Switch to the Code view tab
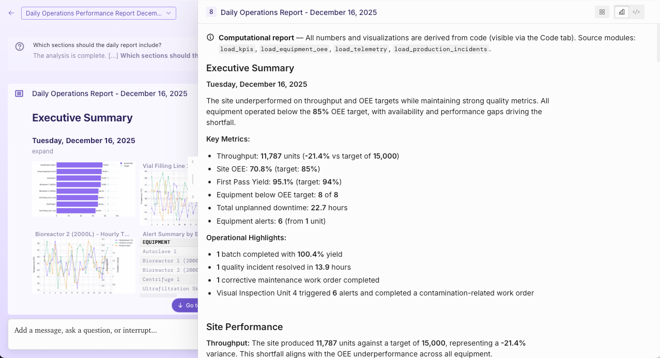 [x=636, y=12]
